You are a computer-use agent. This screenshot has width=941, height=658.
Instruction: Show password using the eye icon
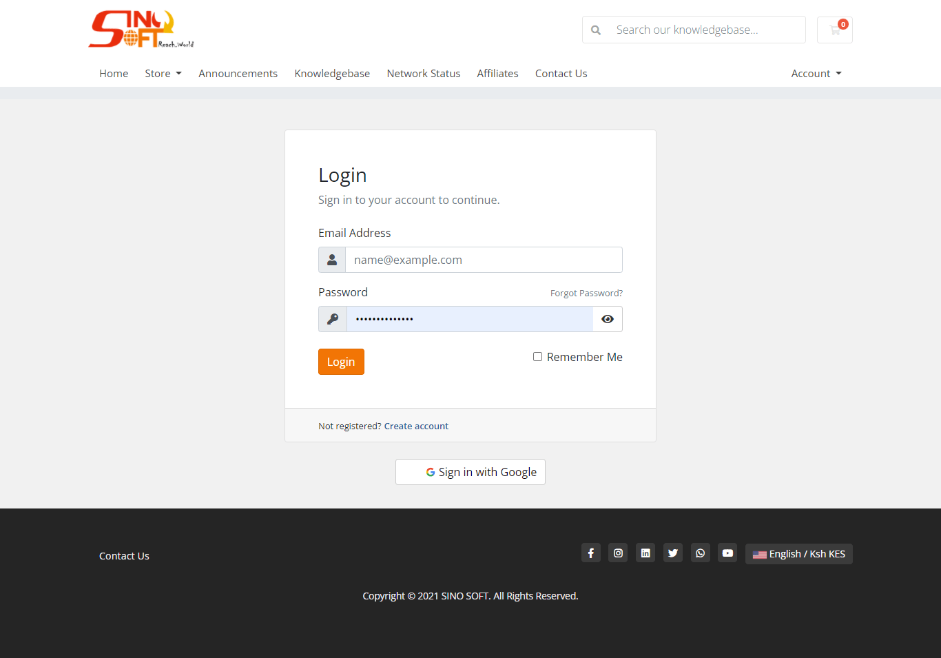(x=608, y=319)
